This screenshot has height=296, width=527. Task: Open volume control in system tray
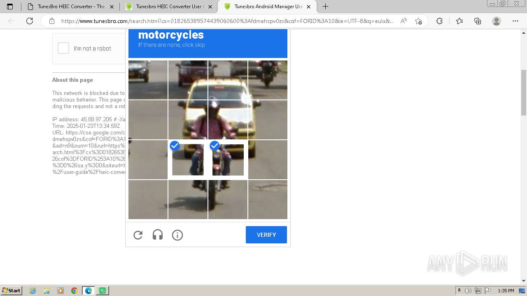468,291
